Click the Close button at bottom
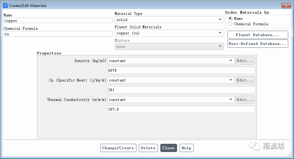The width and height of the screenshot is (294, 159). [x=169, y=148]
